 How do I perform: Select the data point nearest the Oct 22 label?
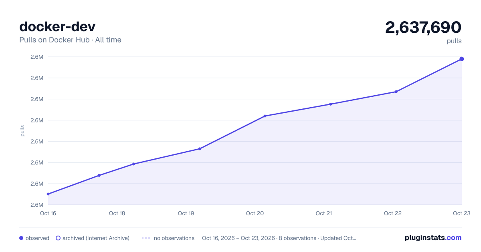396,92
